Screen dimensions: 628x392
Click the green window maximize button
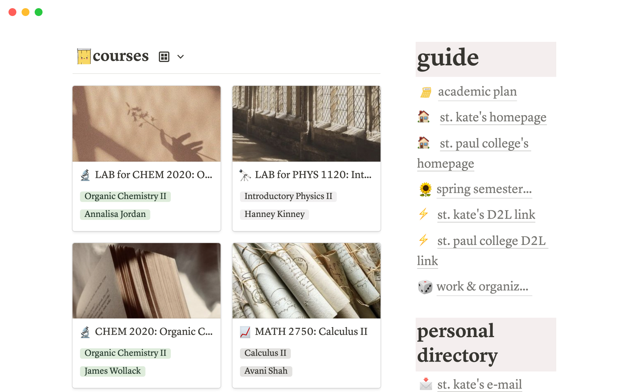[39, 12]
